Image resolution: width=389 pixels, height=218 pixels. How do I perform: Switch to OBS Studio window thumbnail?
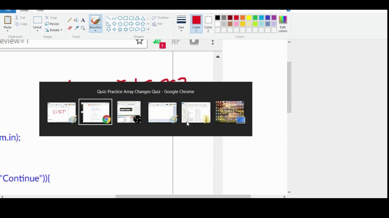pyautogui.click(x=129, y=112)
